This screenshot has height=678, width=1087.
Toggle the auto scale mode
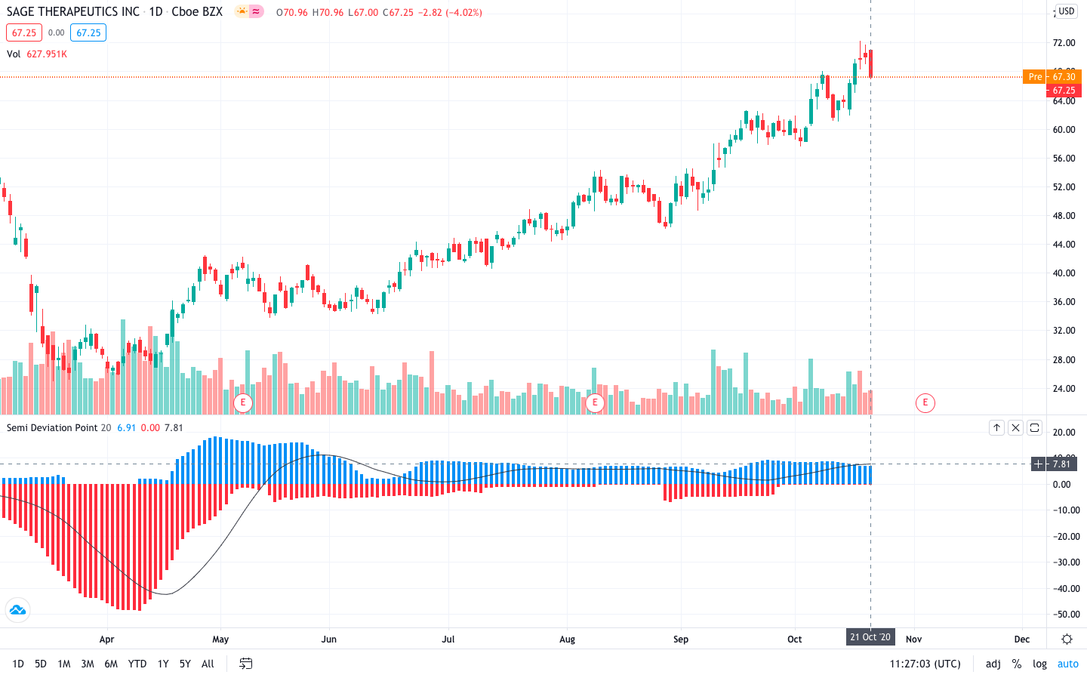tap(1067, 664)
